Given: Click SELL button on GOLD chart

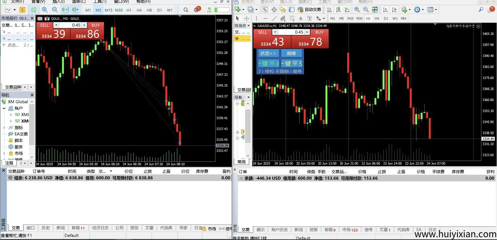Looking at the screenshot, I should [45, 25].
